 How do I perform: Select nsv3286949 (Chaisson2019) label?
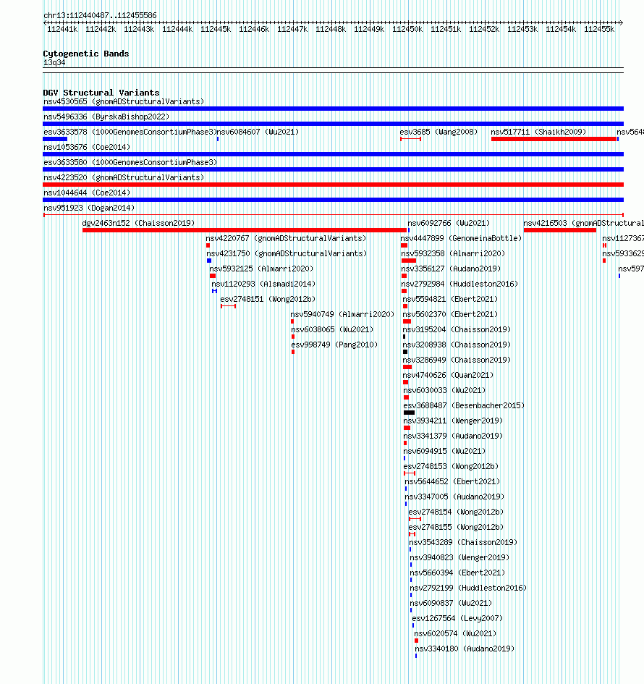pyautogui.click(x=457, y=360)
